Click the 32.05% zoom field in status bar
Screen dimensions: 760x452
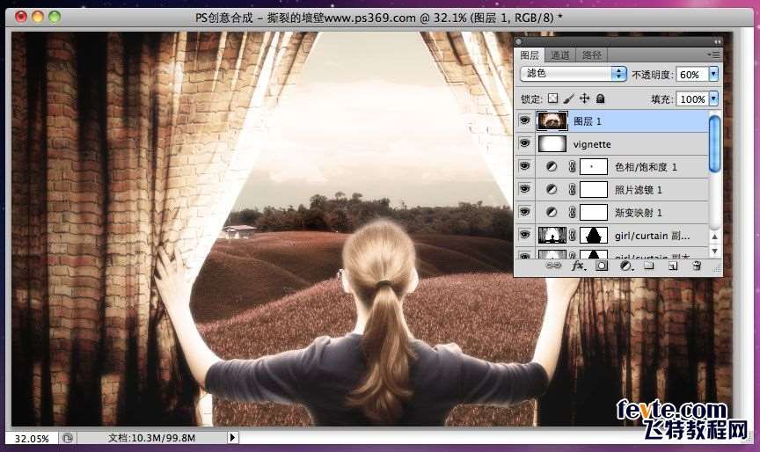click(x=32, y=439)
